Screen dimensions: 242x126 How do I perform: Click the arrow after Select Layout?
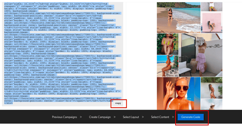point(143,117)
